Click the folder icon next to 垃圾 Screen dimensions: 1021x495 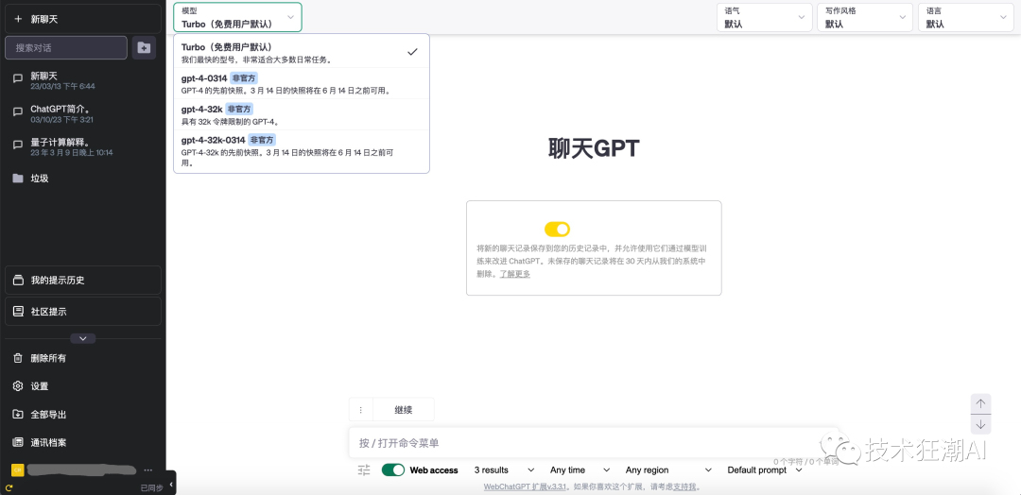point(18,179)
